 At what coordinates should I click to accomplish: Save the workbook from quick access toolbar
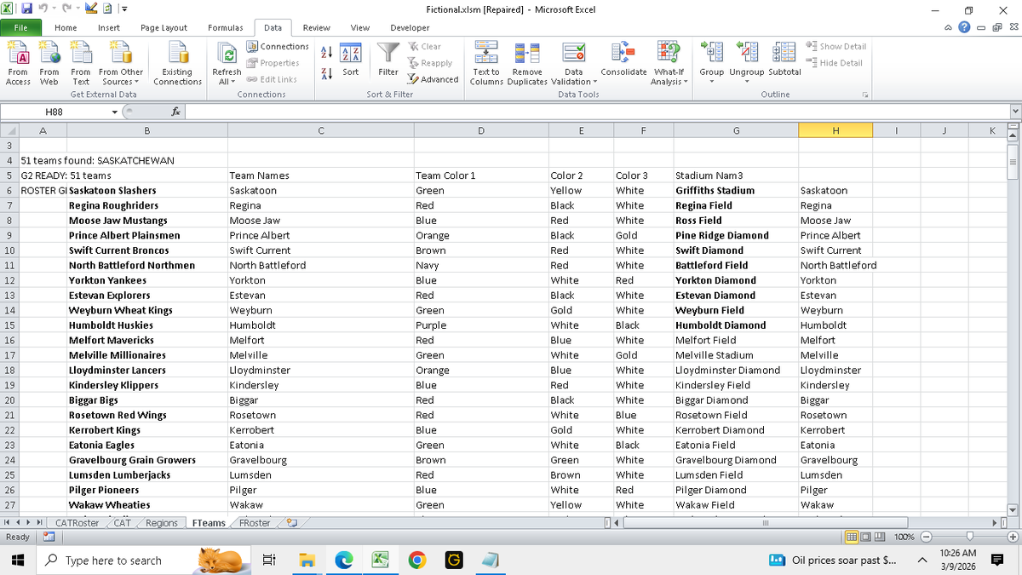tap(27, 9)
